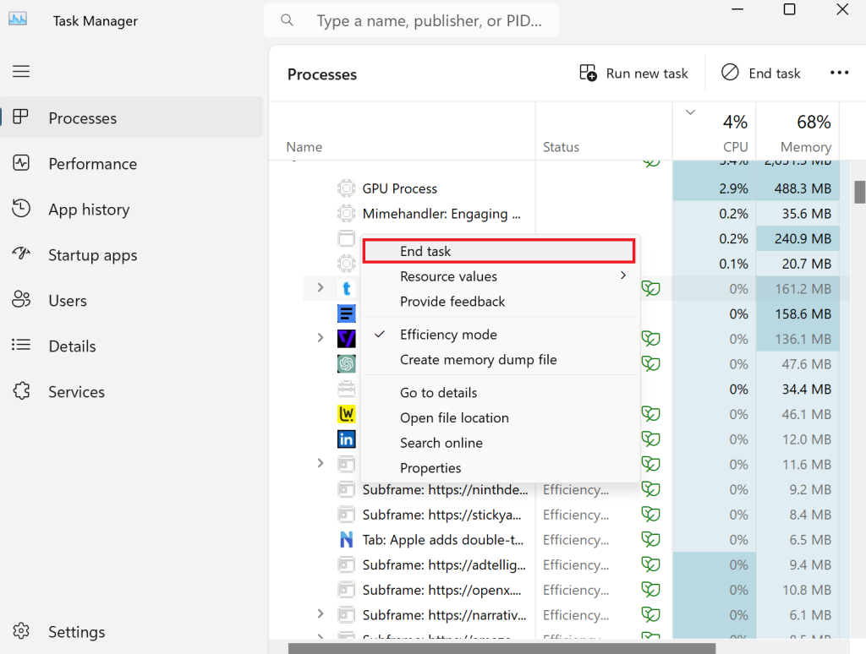This screenshot has height=654, width=866.
Task: Click End task in the context menu
Action: [427, 251]
